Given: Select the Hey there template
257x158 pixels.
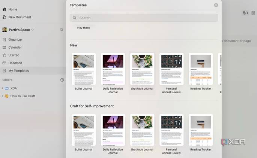Looking at the screenshot, I should pos(83,28).
